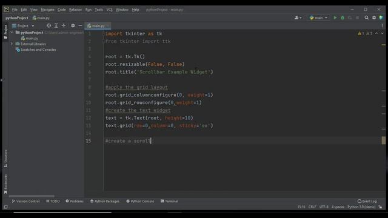The image size is (388, 218).
Task: Click the read-only lock icon in status bar
Action: (380, 207)
